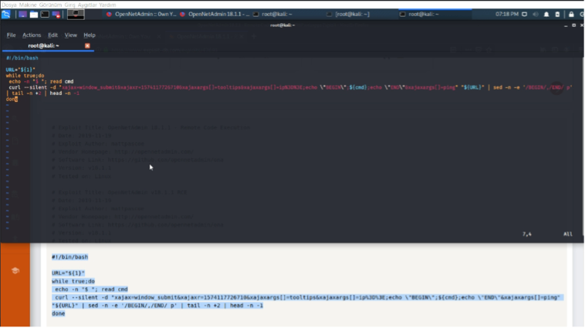
Task: Switch to the '[root@kali: ~]' minimized window
Action: 348,14
